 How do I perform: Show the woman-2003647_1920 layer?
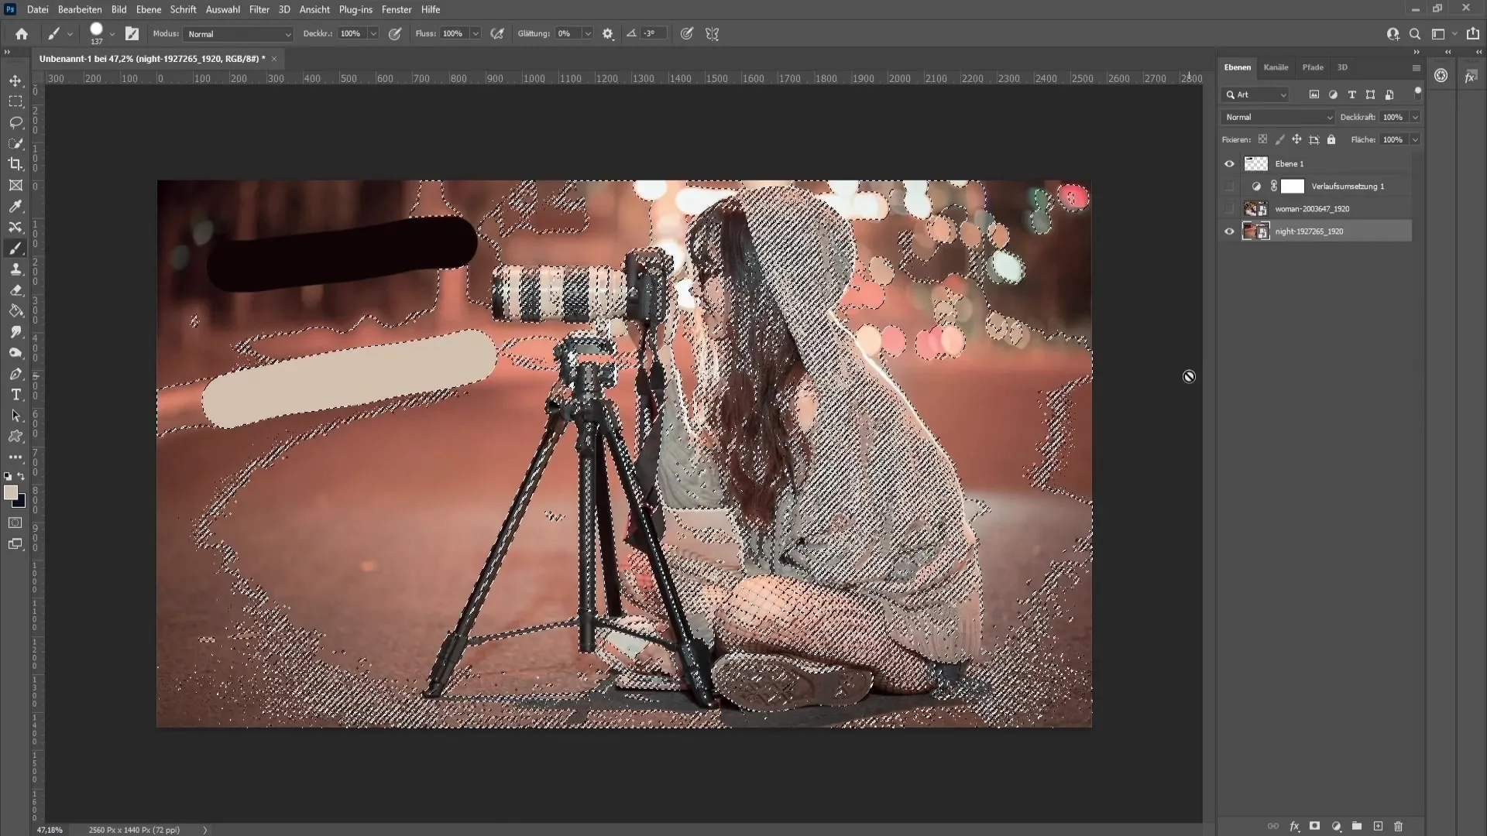click(x=1229, y=208)
